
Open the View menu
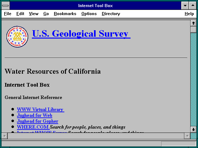[x=34, y=14]
